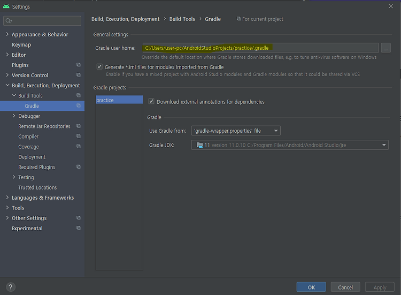The width and height of the screenshot is (401, 295).
Task: Select Gradle in settings tree
Action: (42, 106)
